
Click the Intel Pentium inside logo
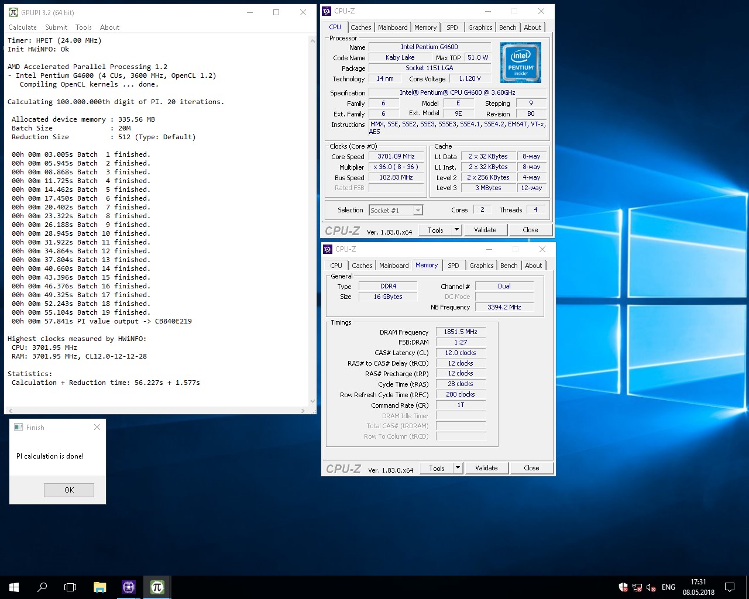pyautogui.click(x=521, y=63)
